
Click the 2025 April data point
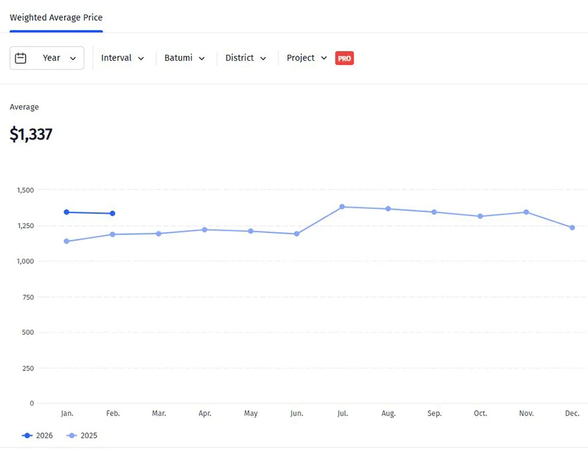point(204,230)
